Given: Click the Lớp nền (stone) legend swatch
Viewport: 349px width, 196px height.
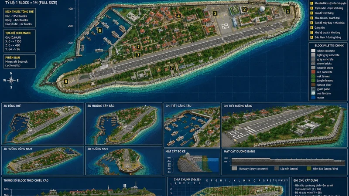Looking at the screenshot, I should 277,169.
